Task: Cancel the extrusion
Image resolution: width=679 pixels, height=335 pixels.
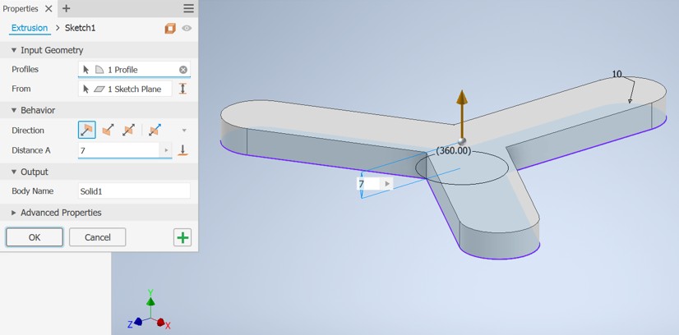Action: click(x=98, y=237)
